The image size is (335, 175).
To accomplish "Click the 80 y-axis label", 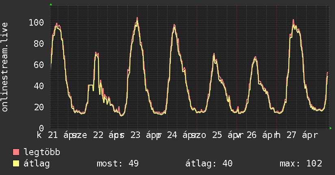I will (x=39, y=44).
